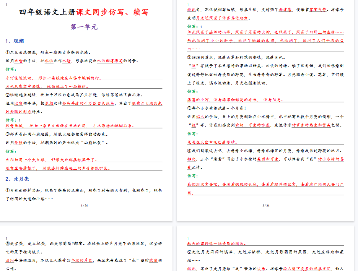The width and height of the screenshot is (358, 271).
Task: Click the red sentence starting 小河缓缓流动
Action: [x=54, y=78]
